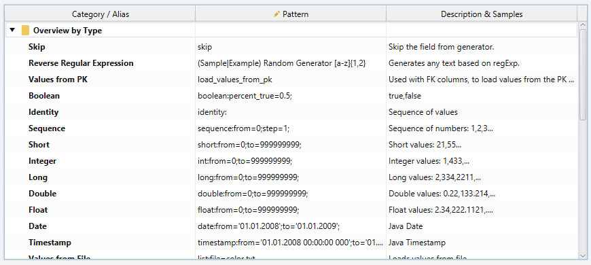
Task: Click the '(Sample|Example) Random Generator' pattern cell
Action: point(291,63)
